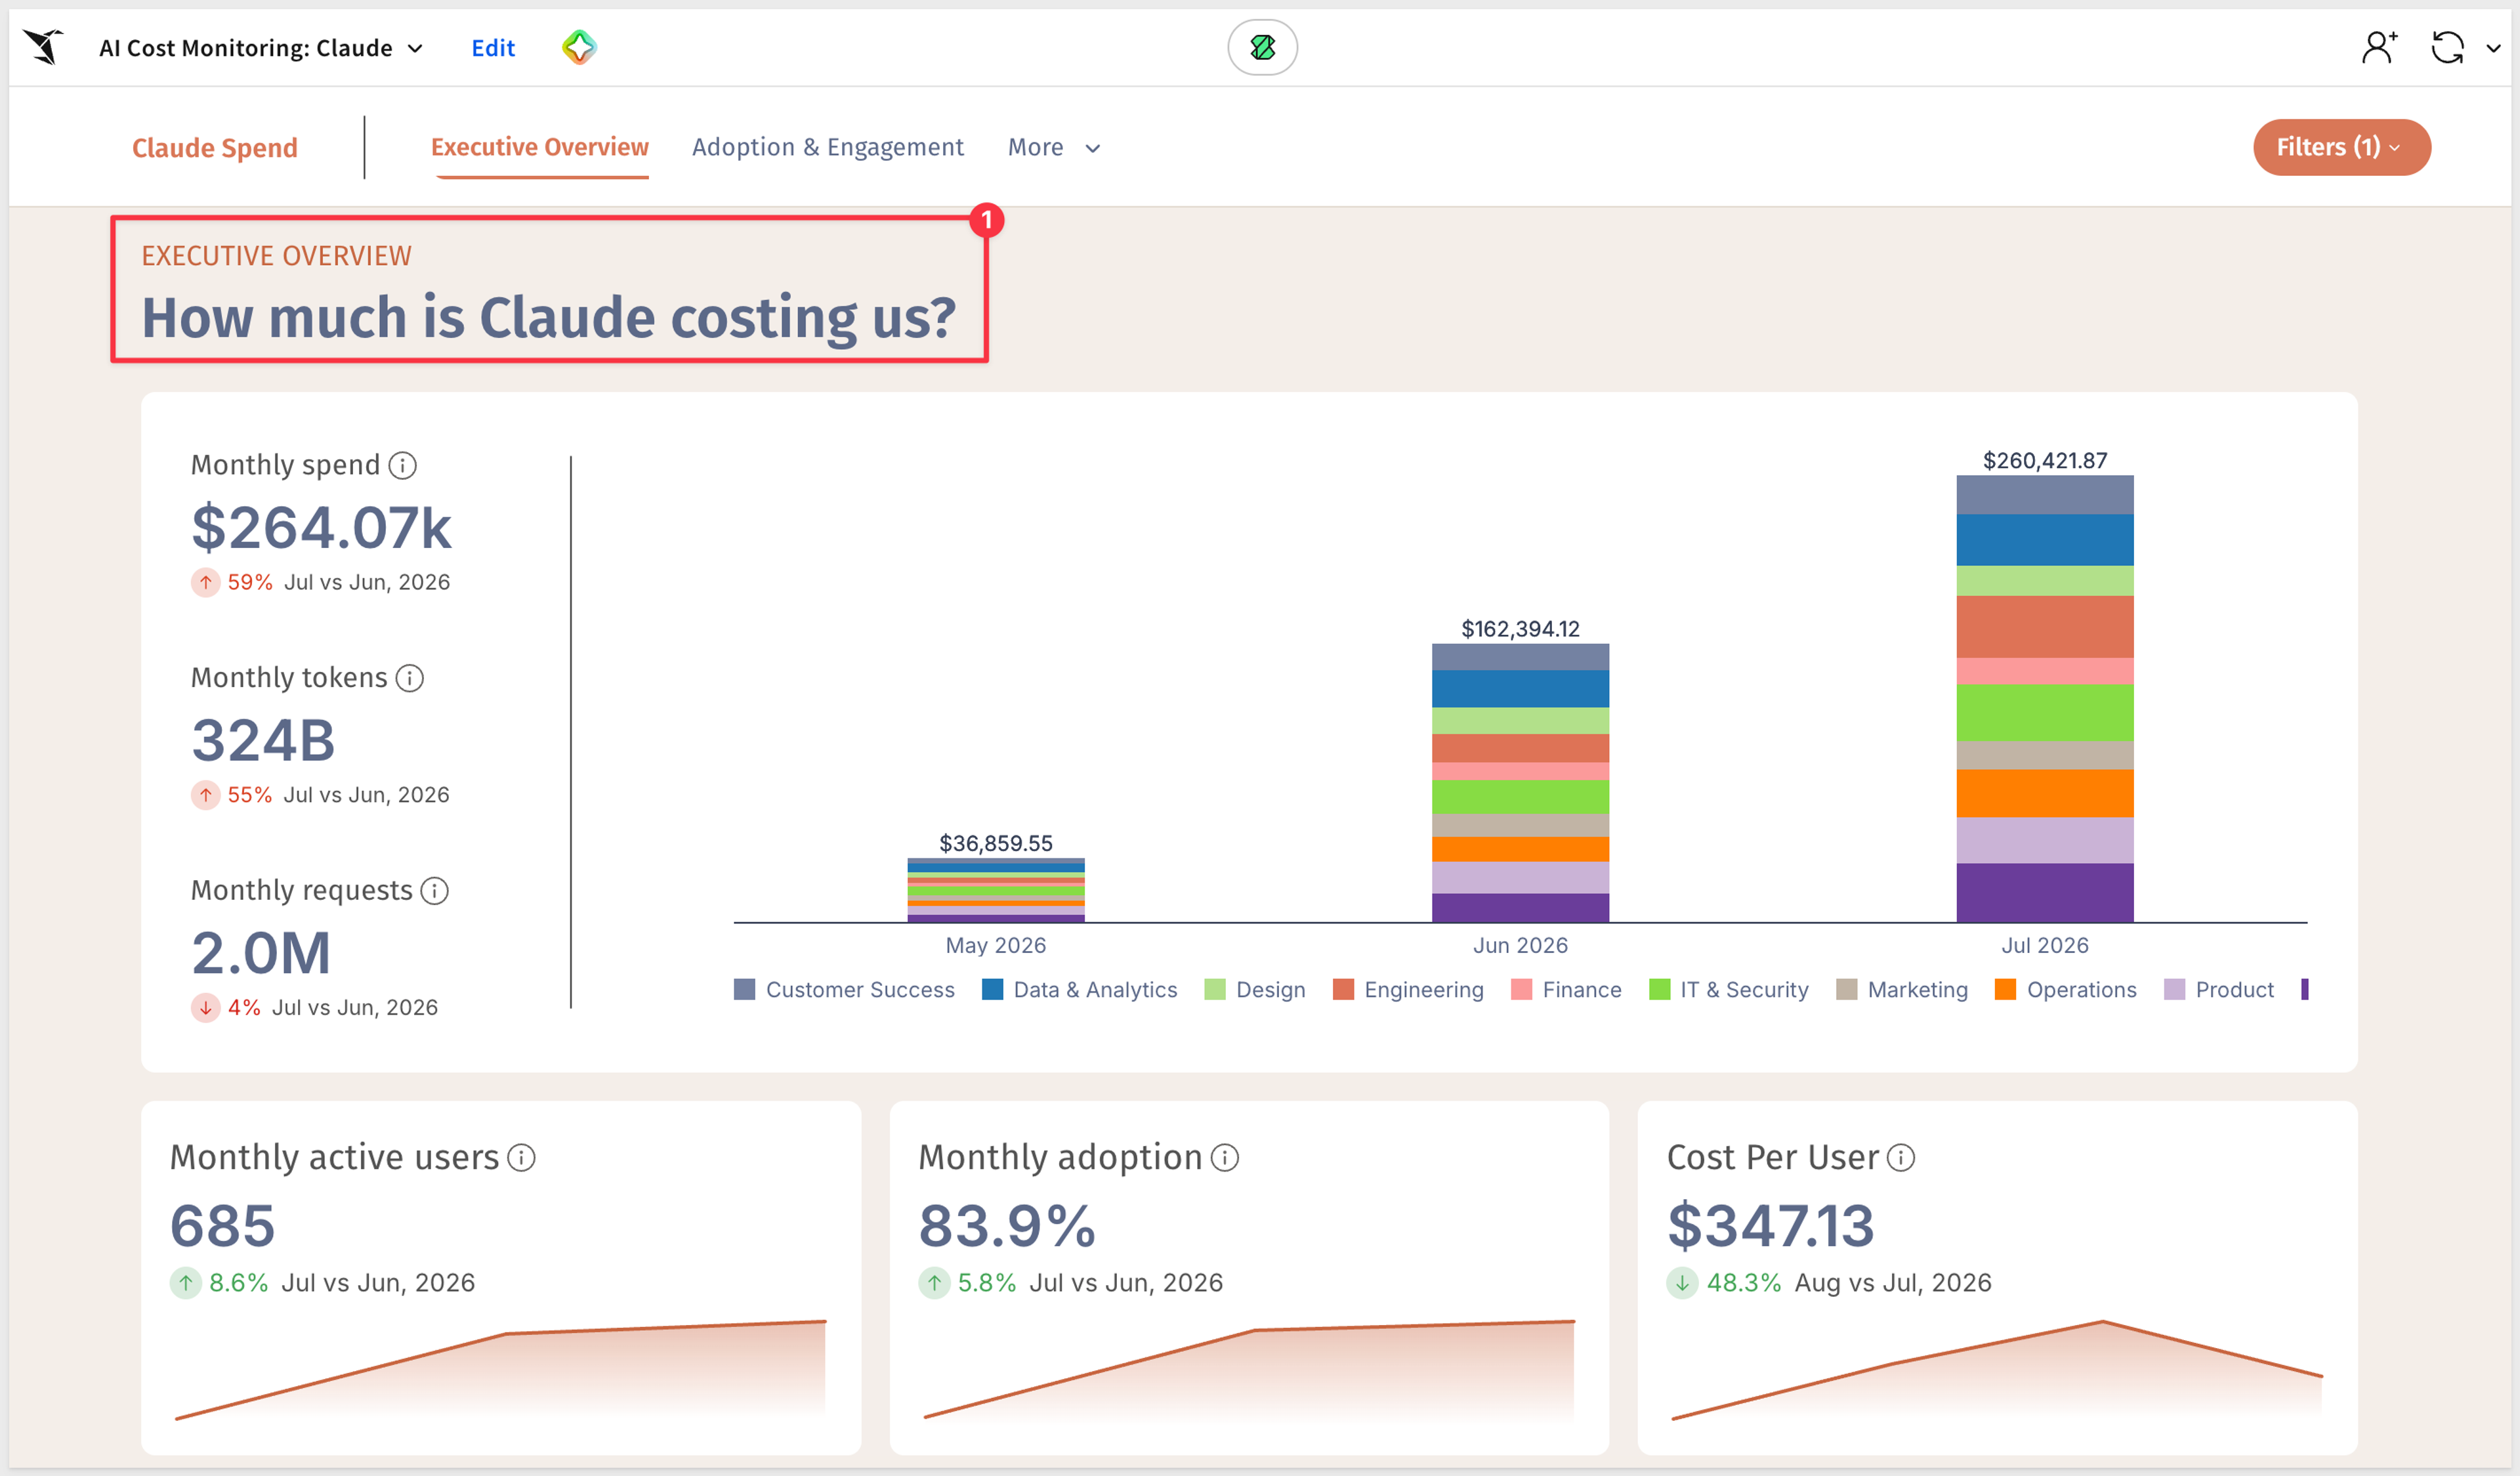This screenshot has height=1476, width=2520.
Task: Click the 83.9% monthly adoption value
Action: (1007, 1226)
